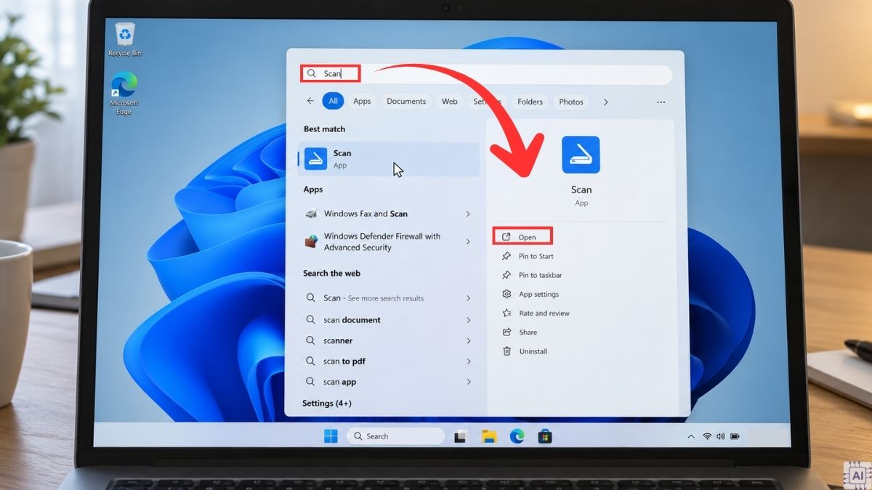Viewport: 872px width, 490px height.
Task: Click the large Scan app icon in preview pane
Action: [581, 155]
